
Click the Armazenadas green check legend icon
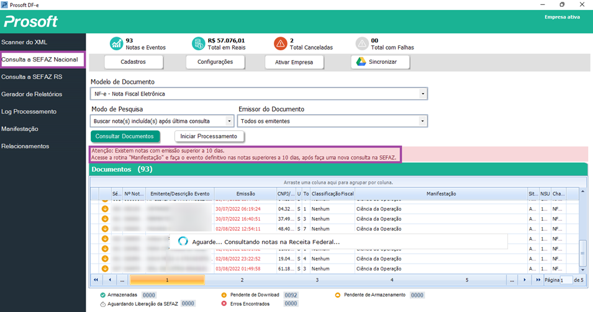[x=102, y=295]
